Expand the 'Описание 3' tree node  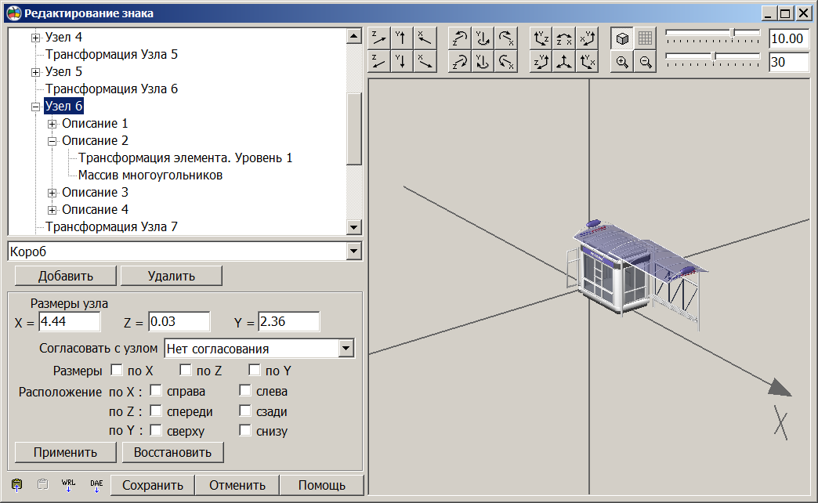[52, 193]
